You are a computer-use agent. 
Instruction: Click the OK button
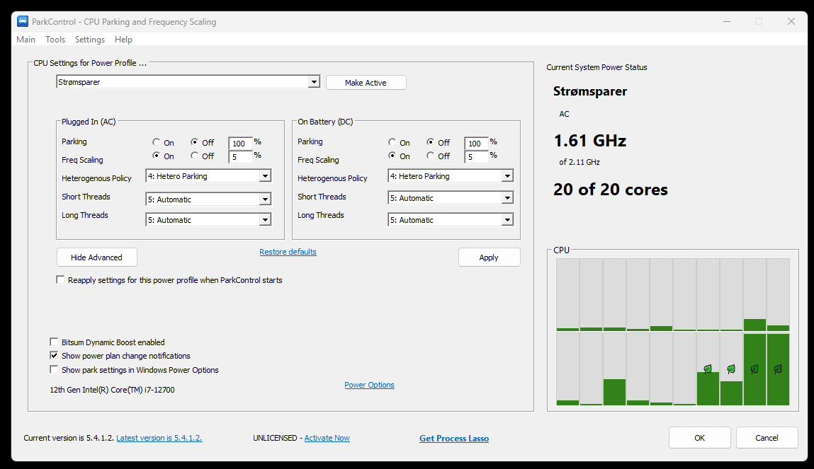pyautogui.click(x=700, y=438)
